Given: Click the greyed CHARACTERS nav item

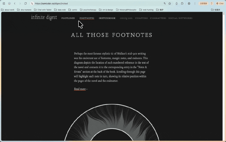Looking at the screenshot, I should (x=158, y=18).
